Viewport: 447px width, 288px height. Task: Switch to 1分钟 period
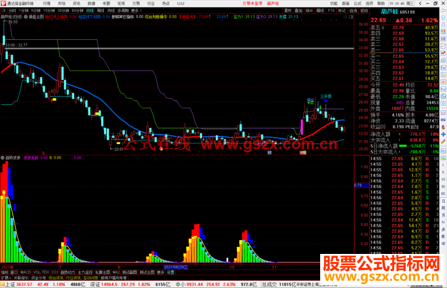(23, 11)
